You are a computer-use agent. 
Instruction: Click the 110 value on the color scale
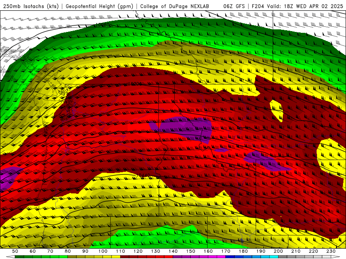[x=120, y=251]
